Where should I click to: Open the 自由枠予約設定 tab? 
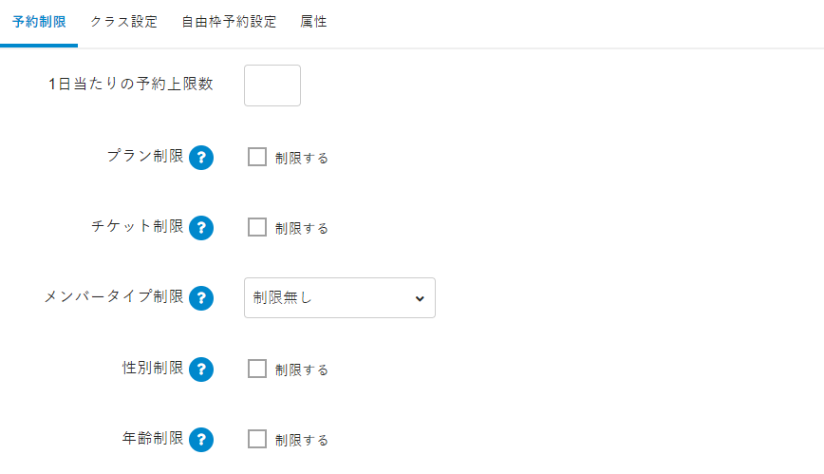coord(229,22)
